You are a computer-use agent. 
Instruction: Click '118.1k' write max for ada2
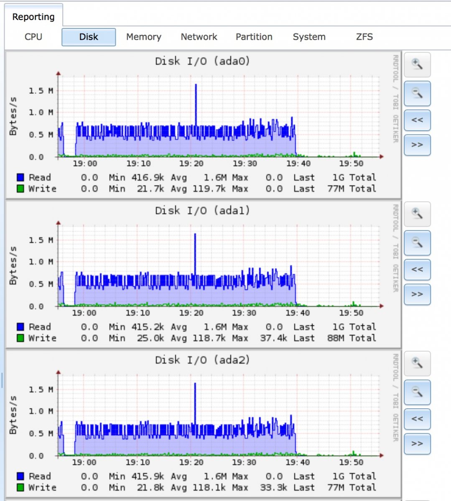point(209,488)
